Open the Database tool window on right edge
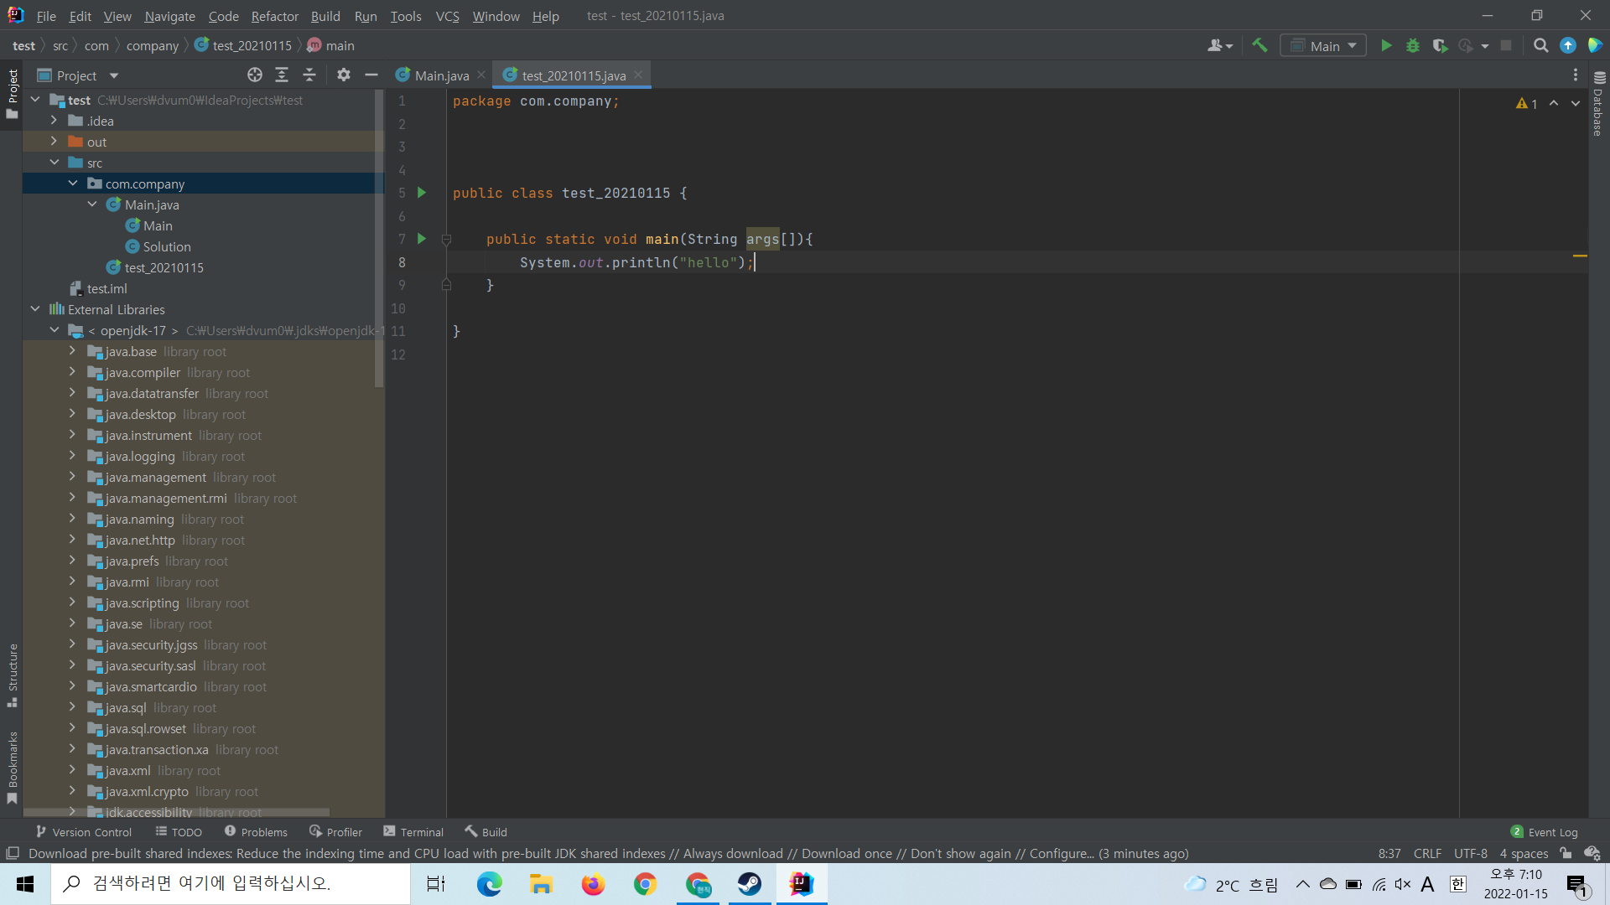The height and width of the screenshot is (905, 1610). coord(1597,113)
